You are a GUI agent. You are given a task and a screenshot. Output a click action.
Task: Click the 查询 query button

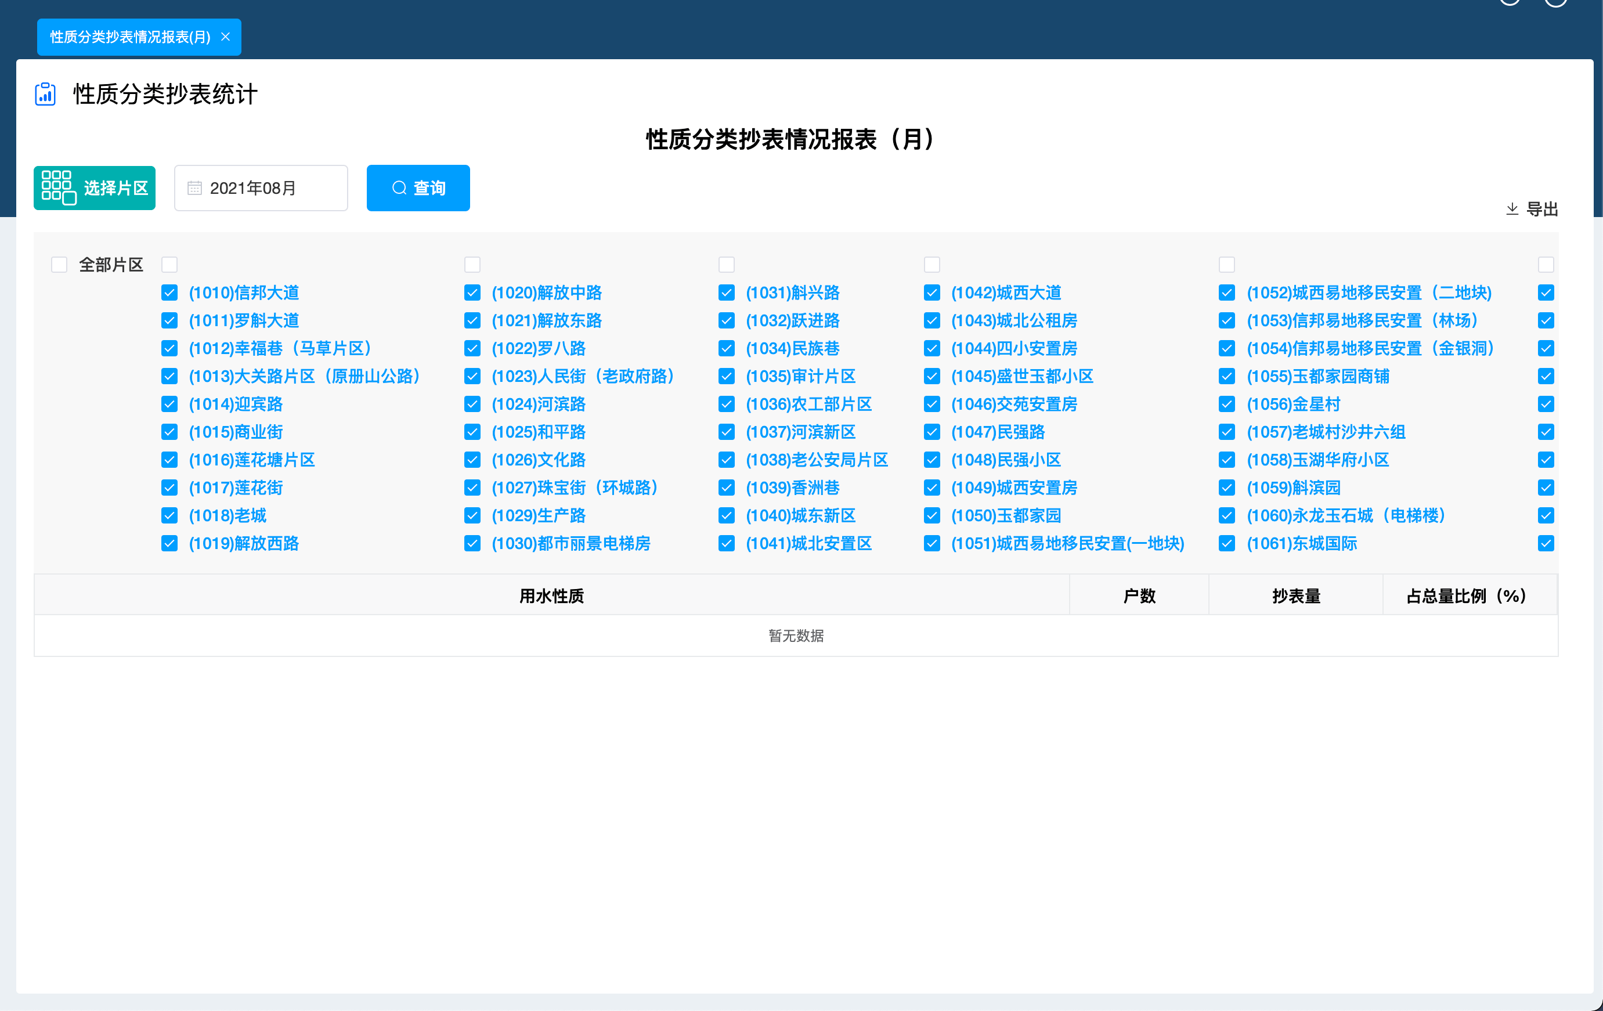418,187
